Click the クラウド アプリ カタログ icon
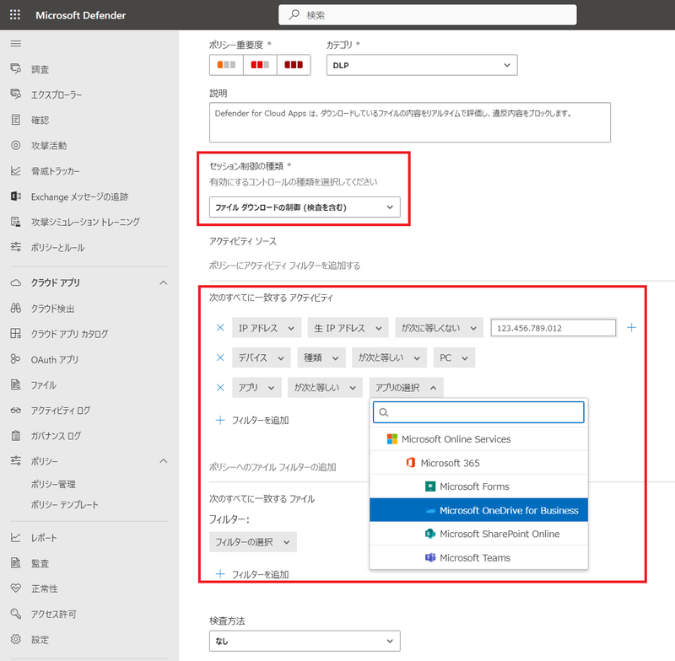Image resolution: width=675 pixels, height=661 pixels. (16, 333)
